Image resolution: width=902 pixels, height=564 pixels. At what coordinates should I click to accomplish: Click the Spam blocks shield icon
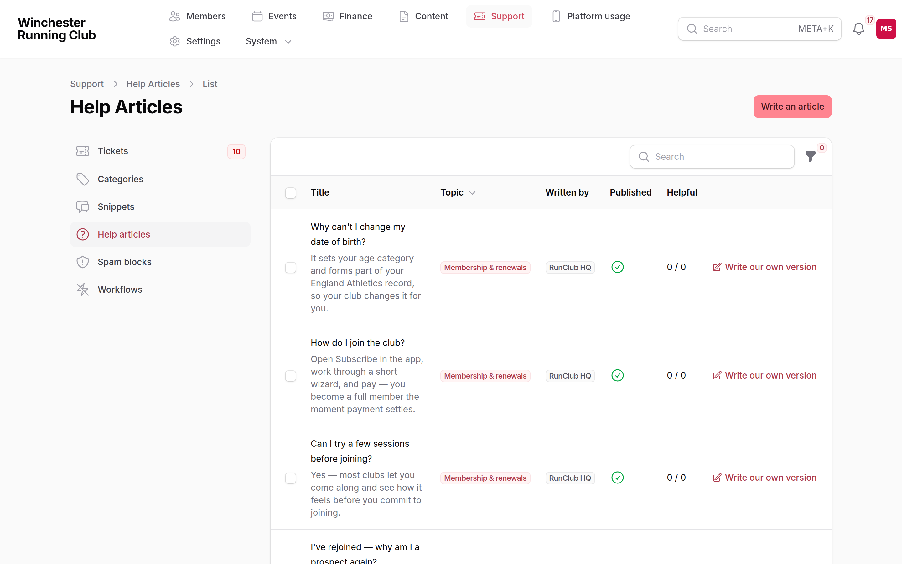(82, 262)
